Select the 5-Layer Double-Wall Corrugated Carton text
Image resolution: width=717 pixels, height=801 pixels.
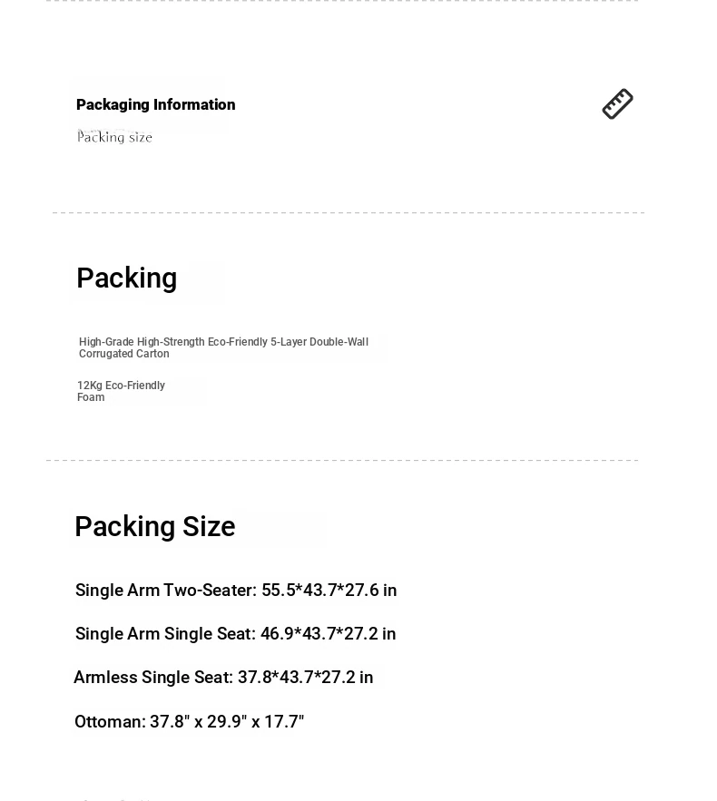pyautogui.click(x=223, y=347)
